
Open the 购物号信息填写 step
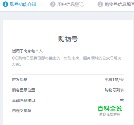(x=119, y=4)
